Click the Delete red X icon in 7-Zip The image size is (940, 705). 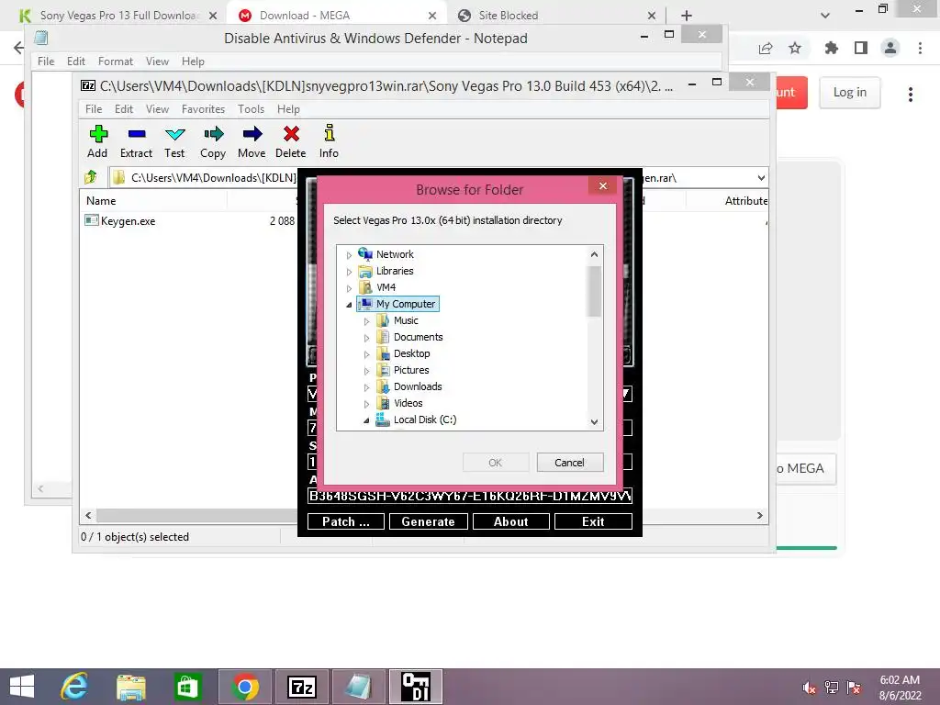(291, 134)
